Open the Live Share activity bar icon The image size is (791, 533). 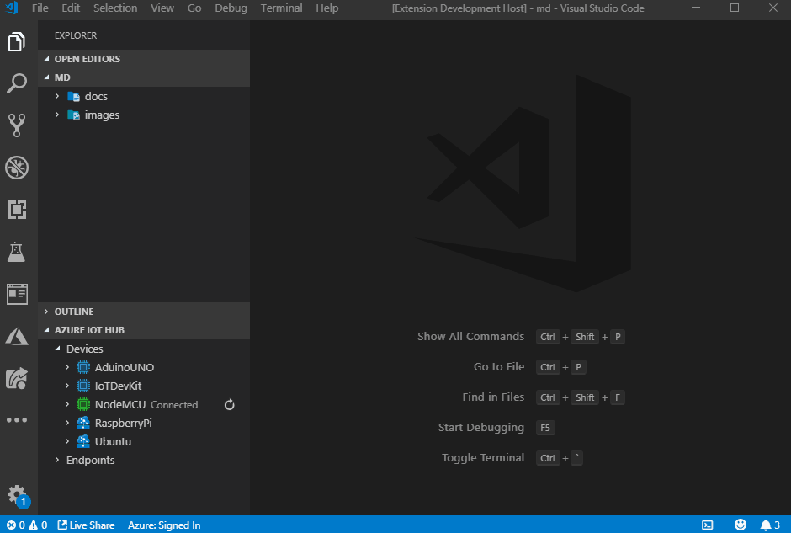(17, 379)
